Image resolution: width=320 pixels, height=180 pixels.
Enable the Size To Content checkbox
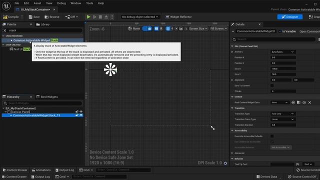(272, 85)
